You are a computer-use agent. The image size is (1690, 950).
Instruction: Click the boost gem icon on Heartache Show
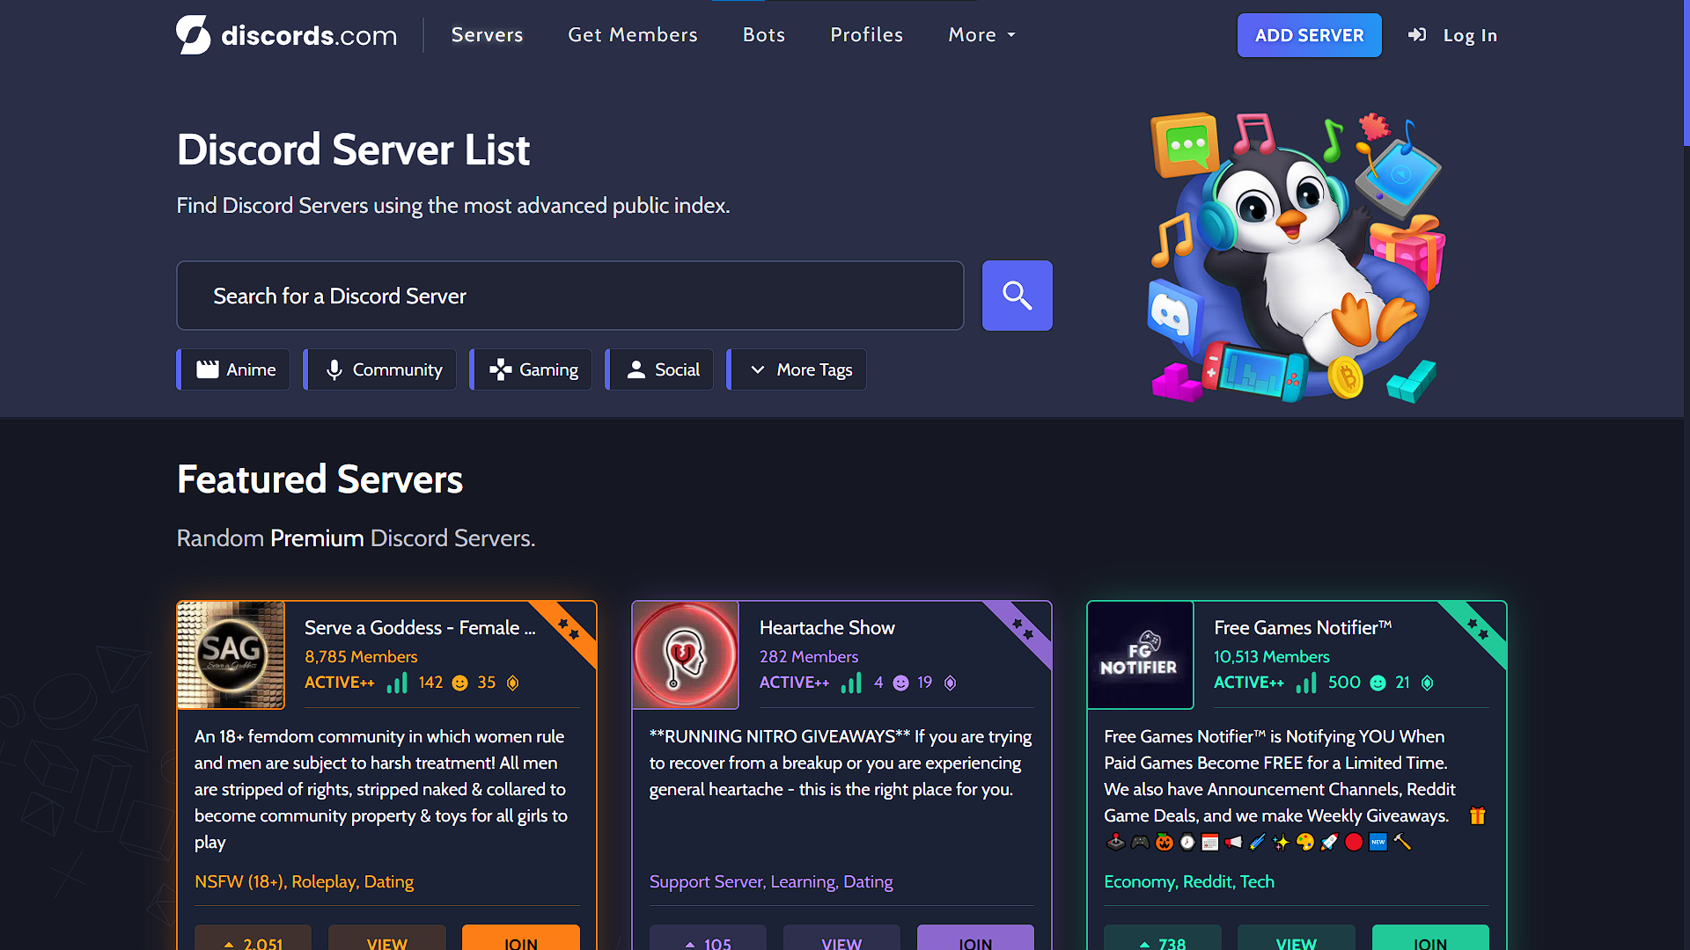point(950,683)
